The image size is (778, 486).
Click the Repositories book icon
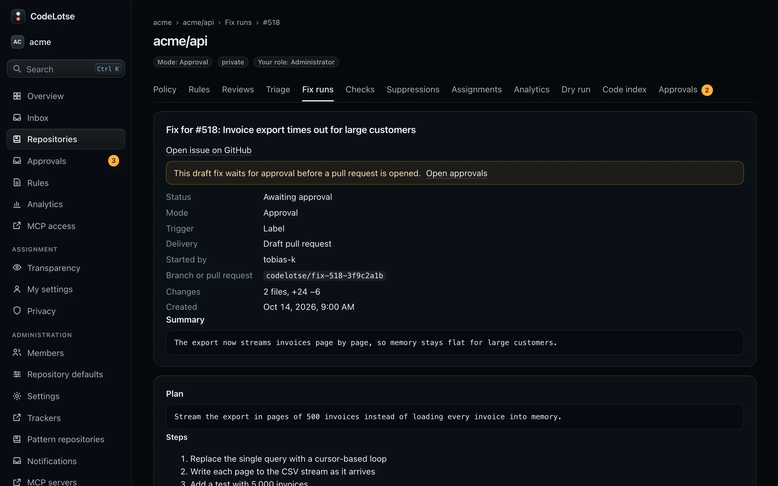click(x=17, y=139)
